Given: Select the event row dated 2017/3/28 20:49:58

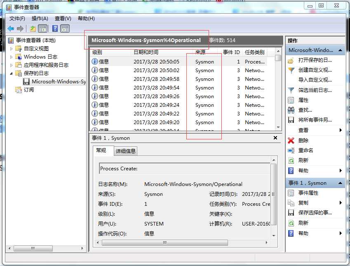Looking at the screenshot, I should tap(179, 79).
